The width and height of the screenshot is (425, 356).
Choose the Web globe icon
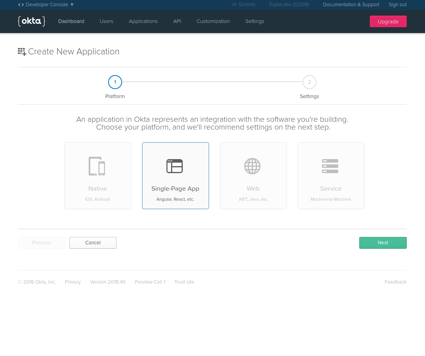click(x=252, y=166)
